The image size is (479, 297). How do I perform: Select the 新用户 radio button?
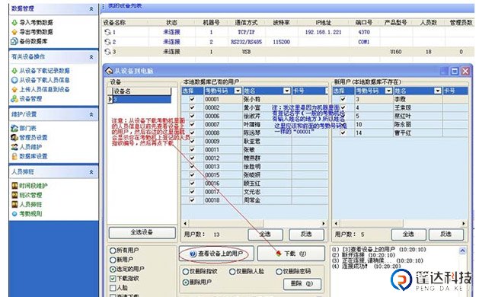113,260
